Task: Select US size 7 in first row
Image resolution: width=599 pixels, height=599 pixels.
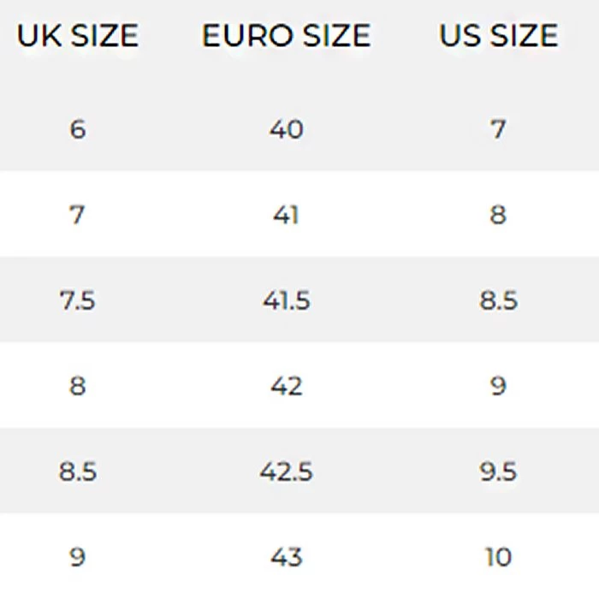Action: click(x=498, y=129)
